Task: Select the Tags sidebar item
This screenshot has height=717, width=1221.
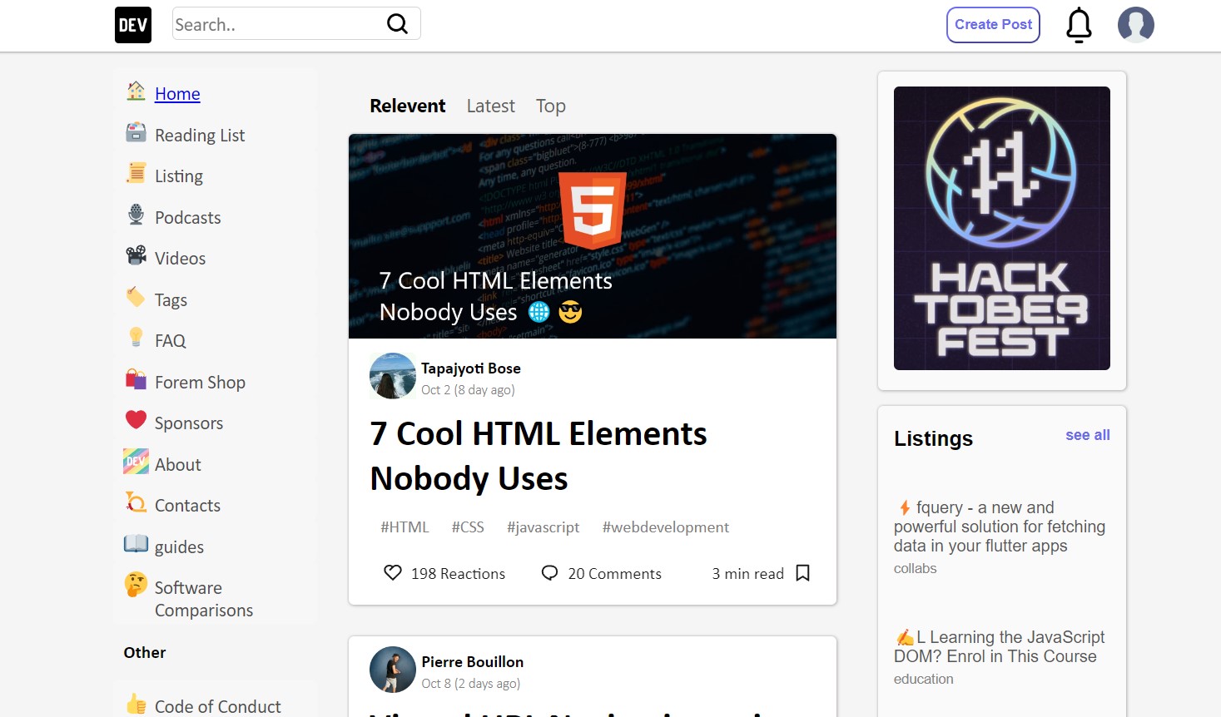Action: tap(171, 299)
